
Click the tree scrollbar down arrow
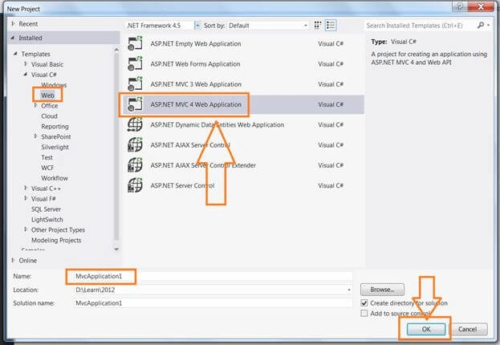point(116,249)
